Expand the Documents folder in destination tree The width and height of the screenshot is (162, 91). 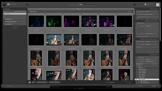pos(138,71)
